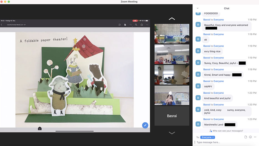Open search with the magnifier icon
This screenshot has width=259, height=146.
pyautogui.click(x=136, y=25)
